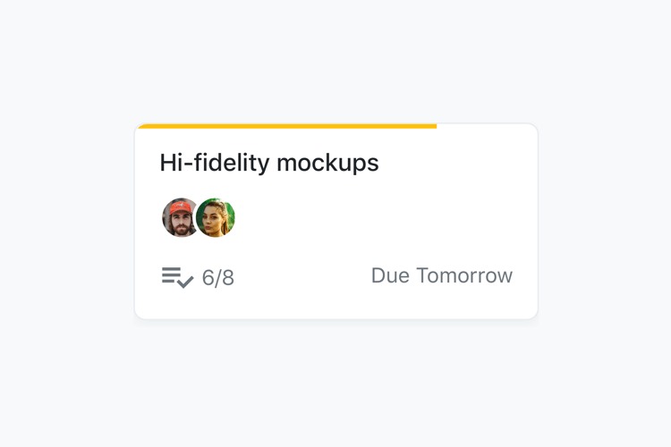This screenshot has width=671, height=447.
Task: Click the digit 8 in the subtask count
Action: (227, 278)
